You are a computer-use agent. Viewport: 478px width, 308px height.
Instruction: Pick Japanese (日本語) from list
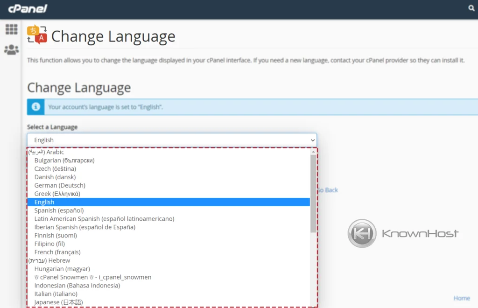(x=169, y=302)
